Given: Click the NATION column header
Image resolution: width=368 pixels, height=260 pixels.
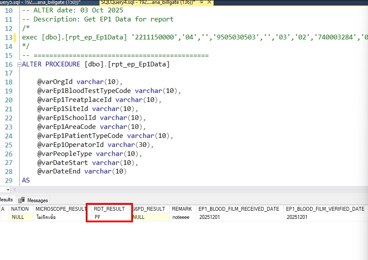Looking at the screenshot, I should (x=20, y=209).
